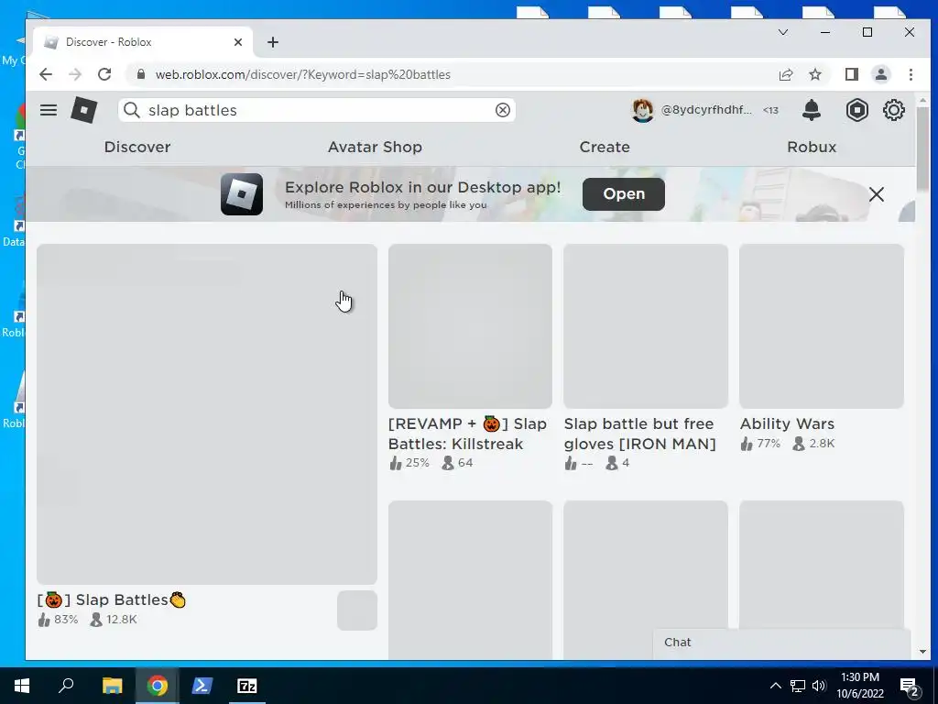Click the Roblox logo home icon
This screenshot has width=938, height=704.
click(83, 110)
